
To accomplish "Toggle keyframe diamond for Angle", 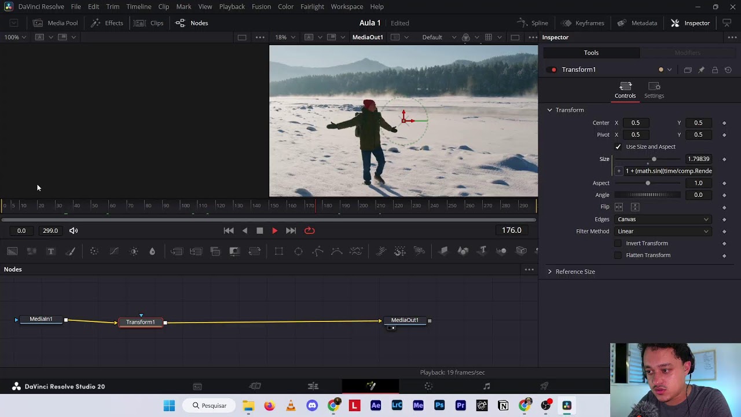I will [724, 195].
